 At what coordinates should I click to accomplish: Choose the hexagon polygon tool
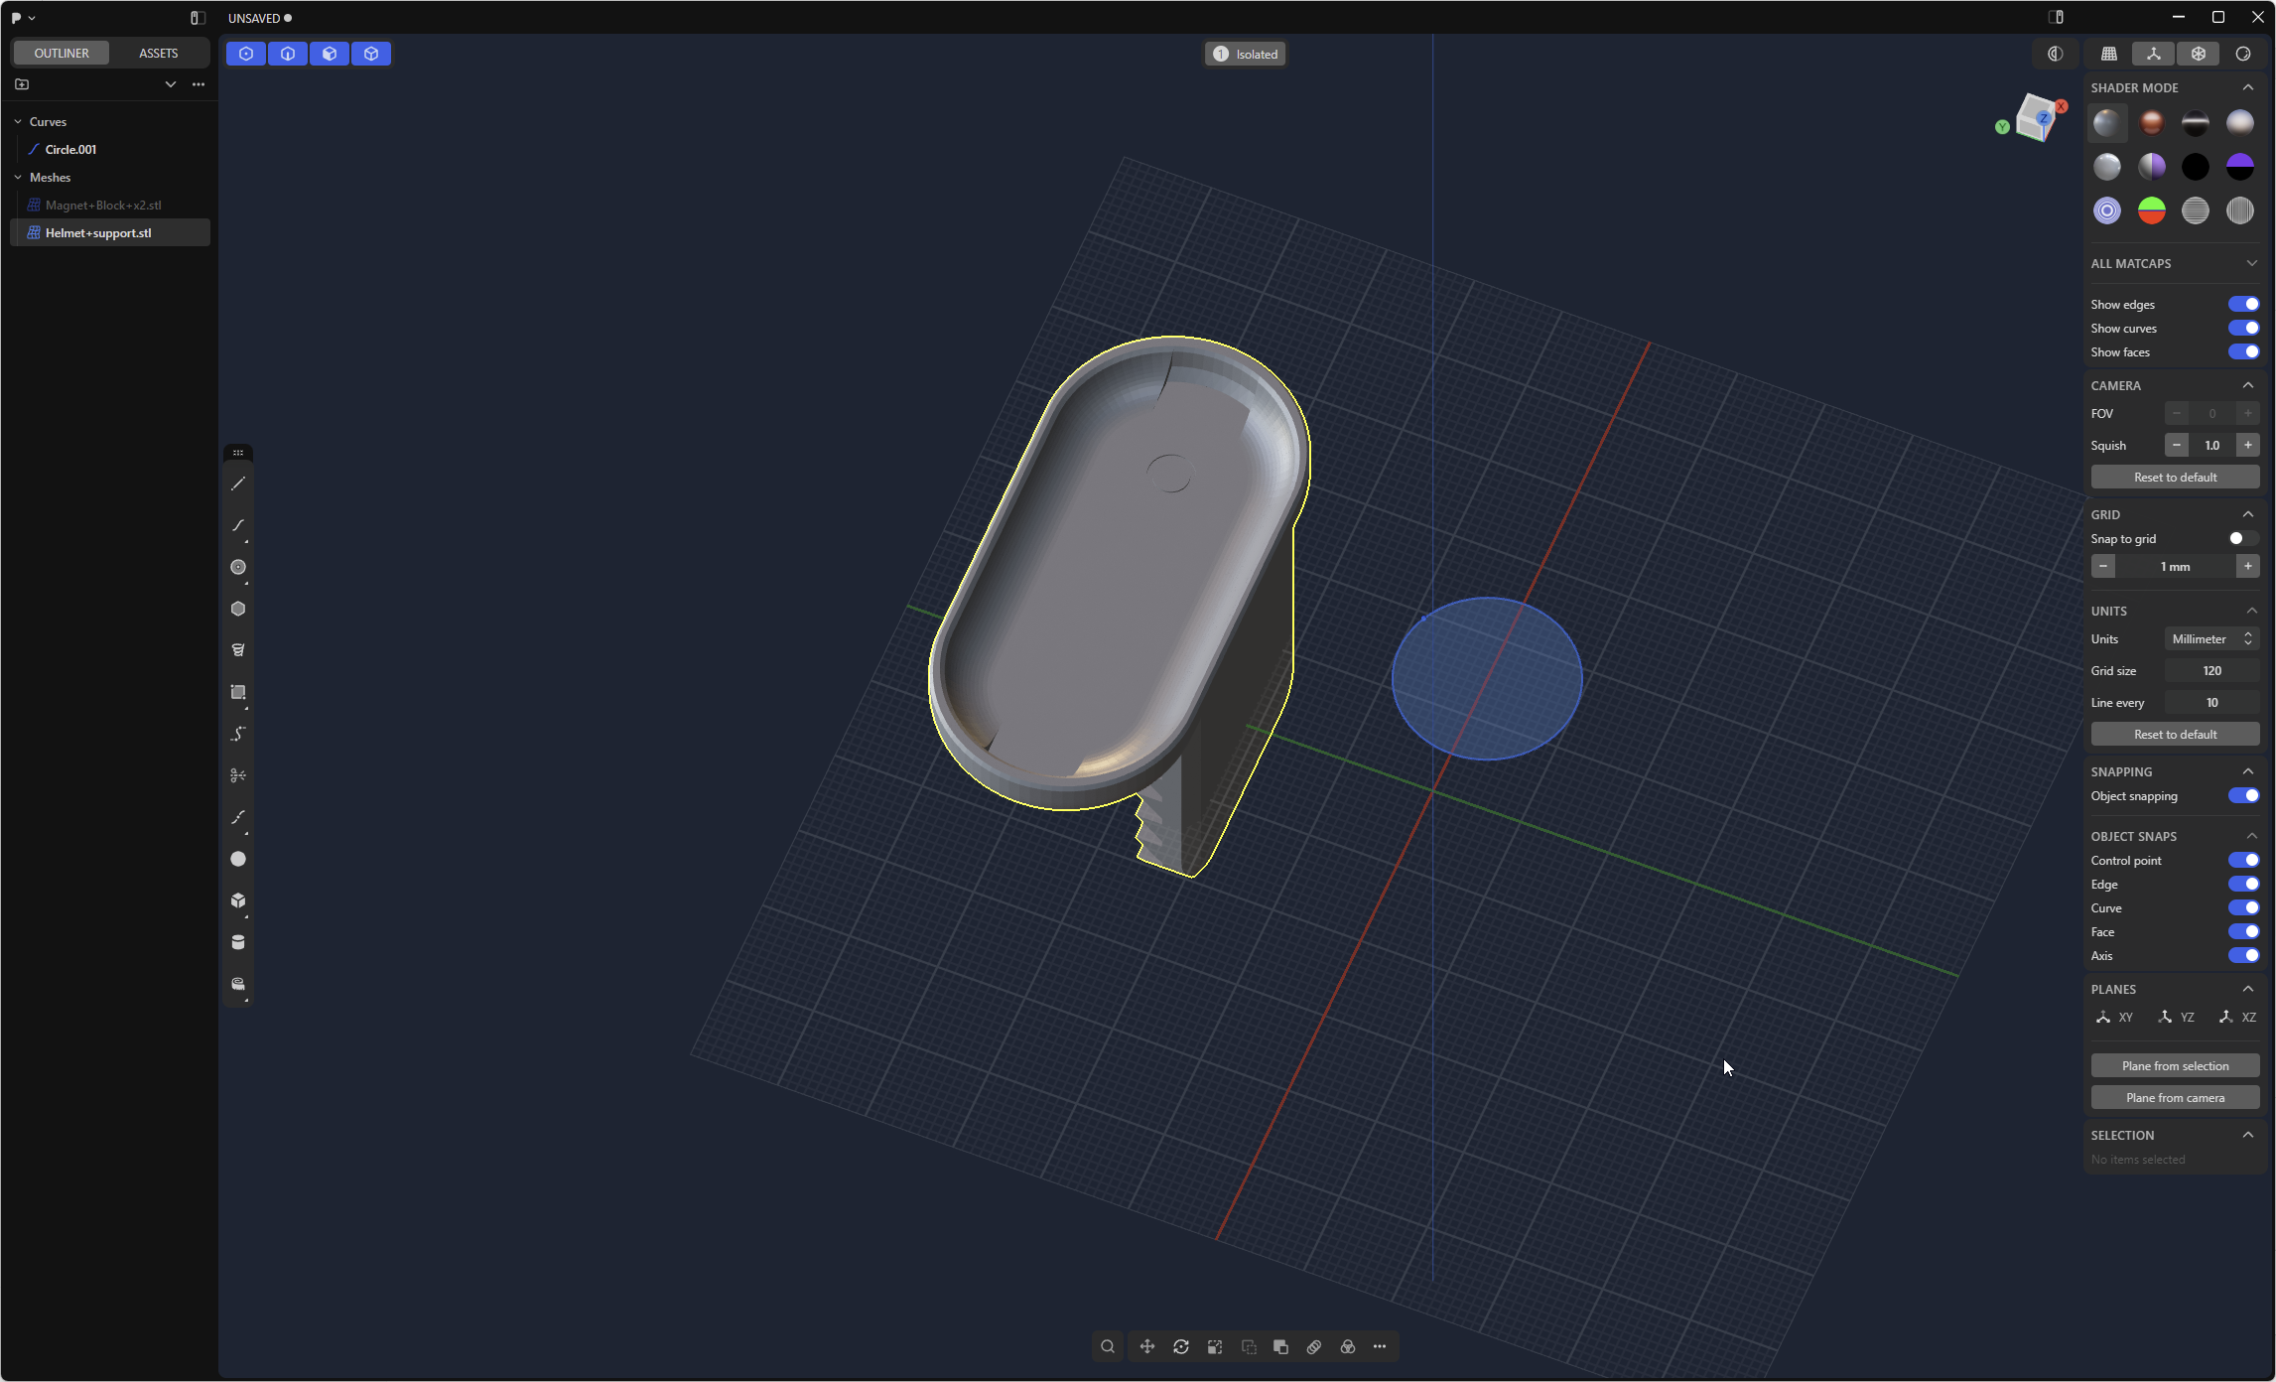coord(238,610)
